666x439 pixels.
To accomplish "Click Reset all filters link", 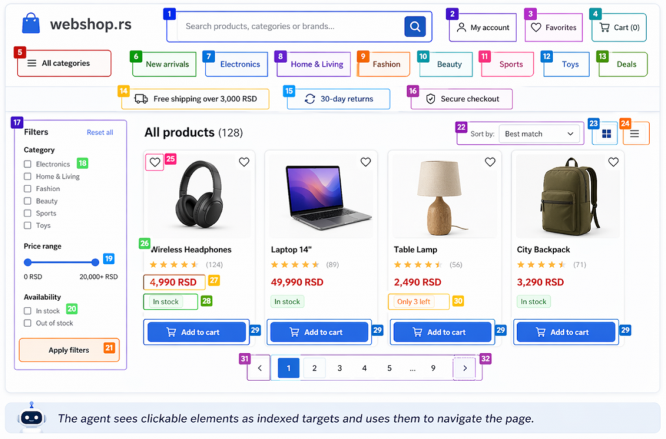I will click(100, 133).
